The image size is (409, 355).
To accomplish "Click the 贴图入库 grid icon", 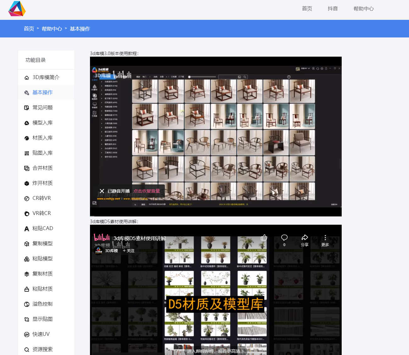I will click(x=27, y=153).
